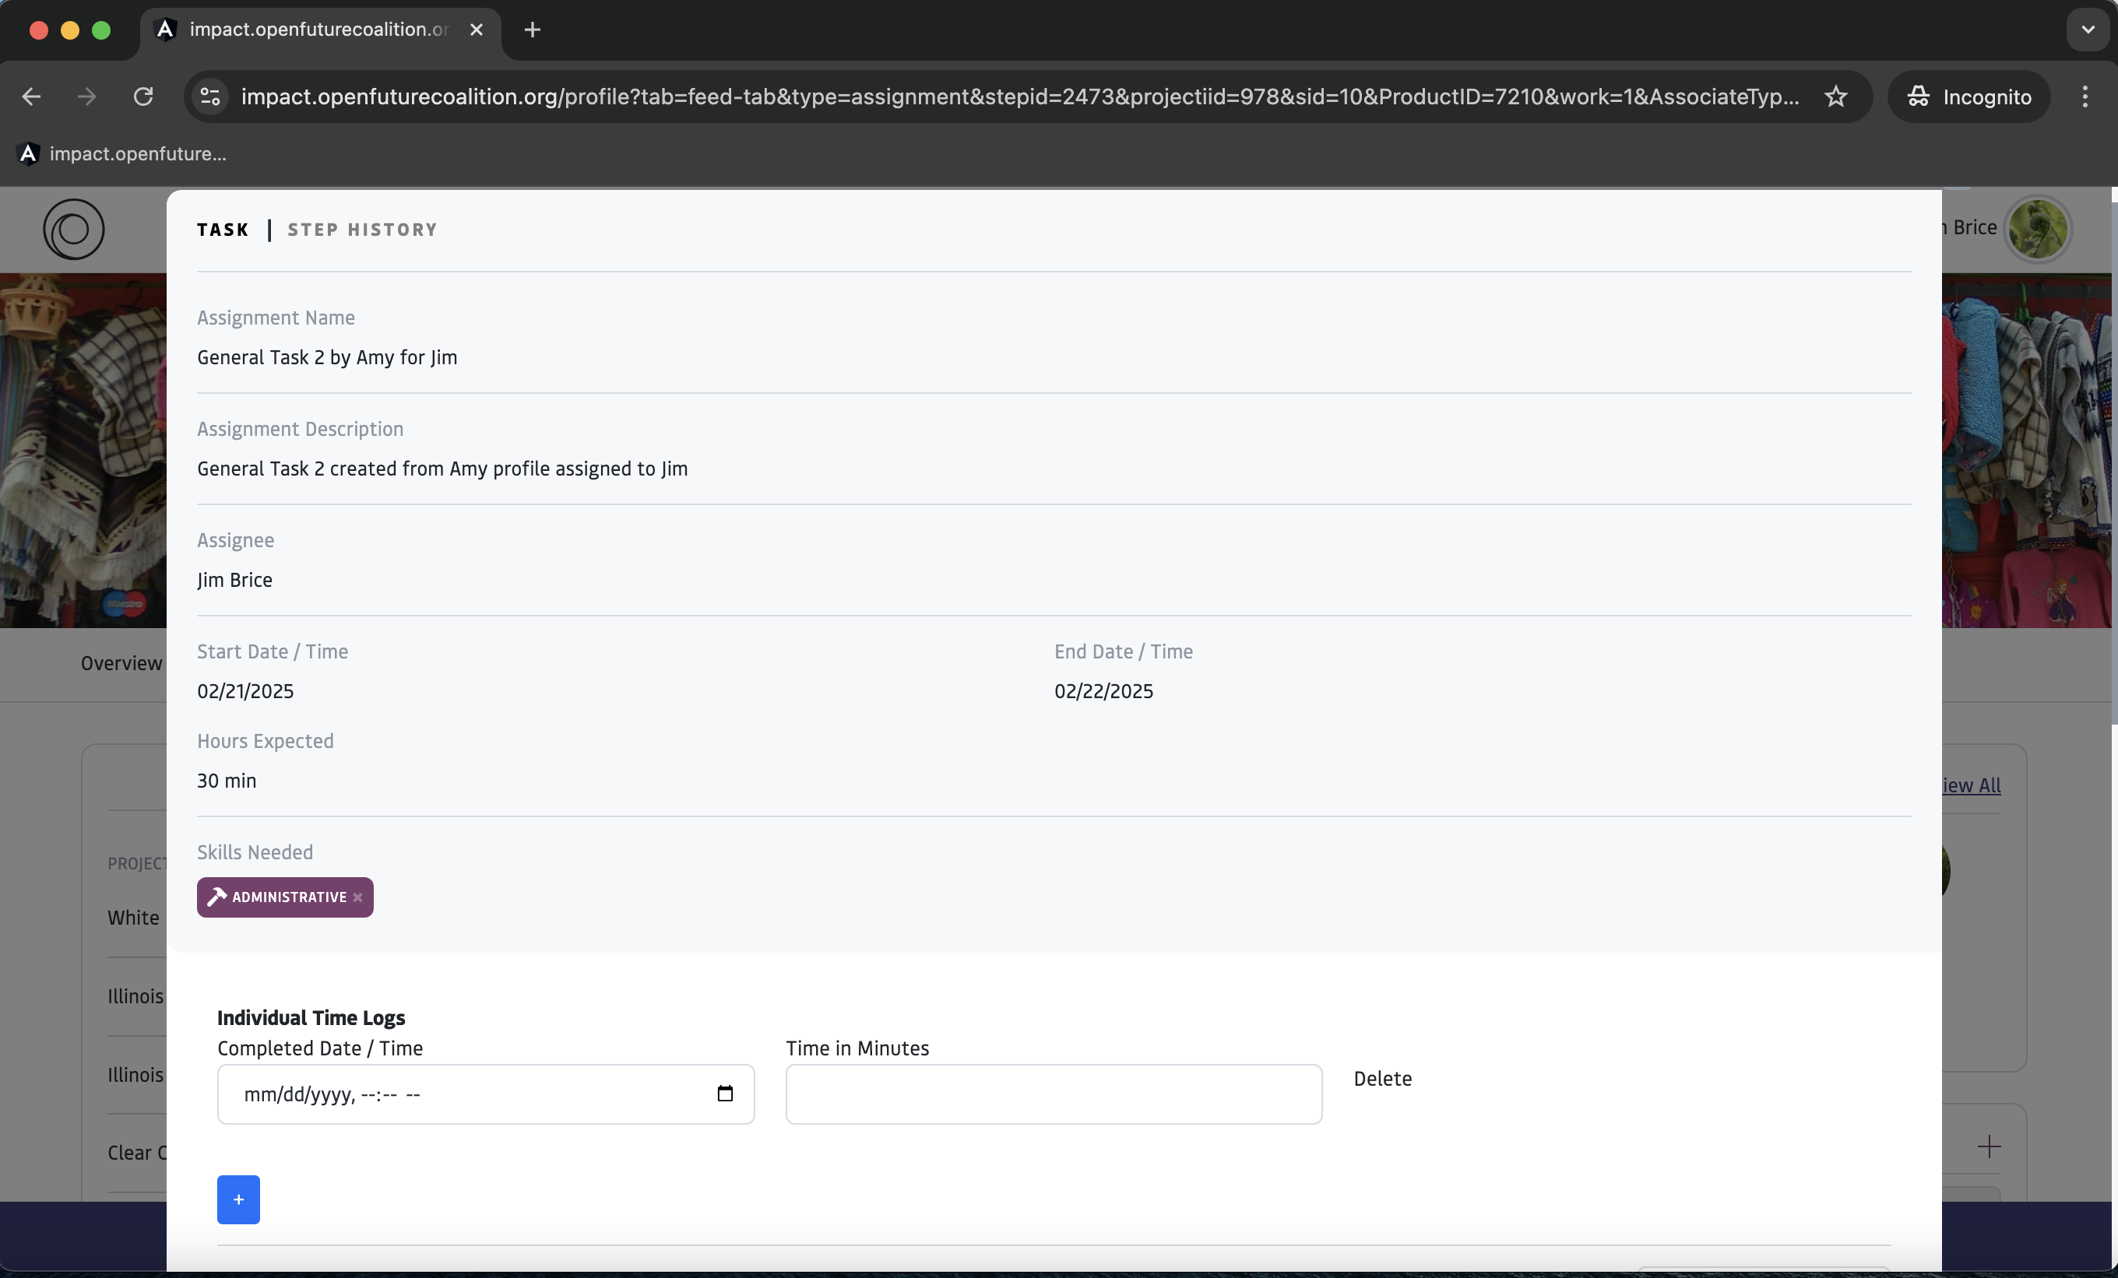Remove the Administrative skill tag
This screenshot has height=1278, width=2118.
click(357, 897)
